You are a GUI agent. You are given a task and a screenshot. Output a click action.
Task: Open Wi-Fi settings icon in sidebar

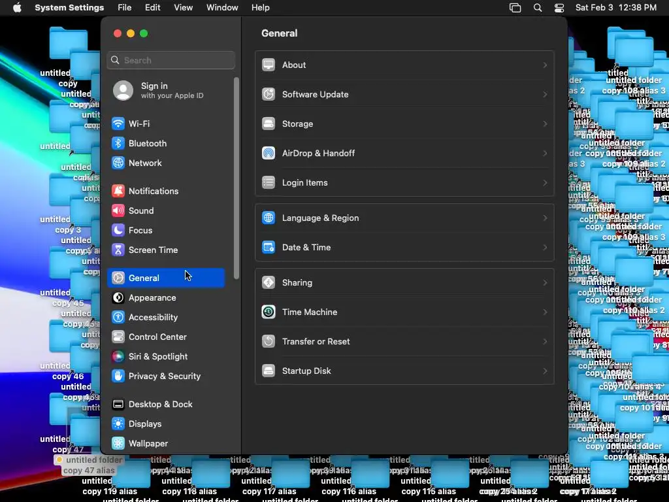(118, 124)
